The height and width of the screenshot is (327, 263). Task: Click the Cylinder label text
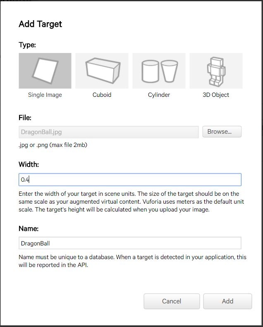[x=159, y=95]
